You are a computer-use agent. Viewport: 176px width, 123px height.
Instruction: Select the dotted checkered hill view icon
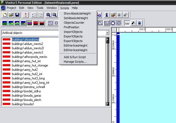pyautogui.click(x=23, y=23)
